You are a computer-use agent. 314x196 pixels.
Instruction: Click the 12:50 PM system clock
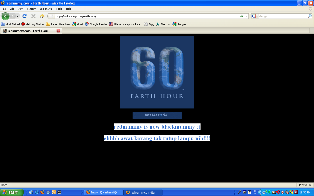pyautogui.click(x=305, y=192)
